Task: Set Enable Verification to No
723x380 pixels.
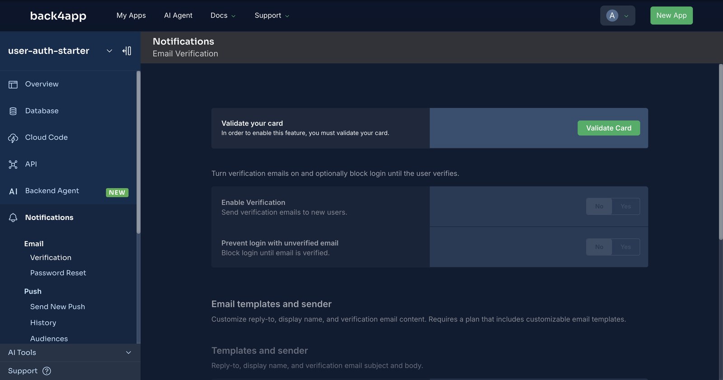Action: (599, 206)
